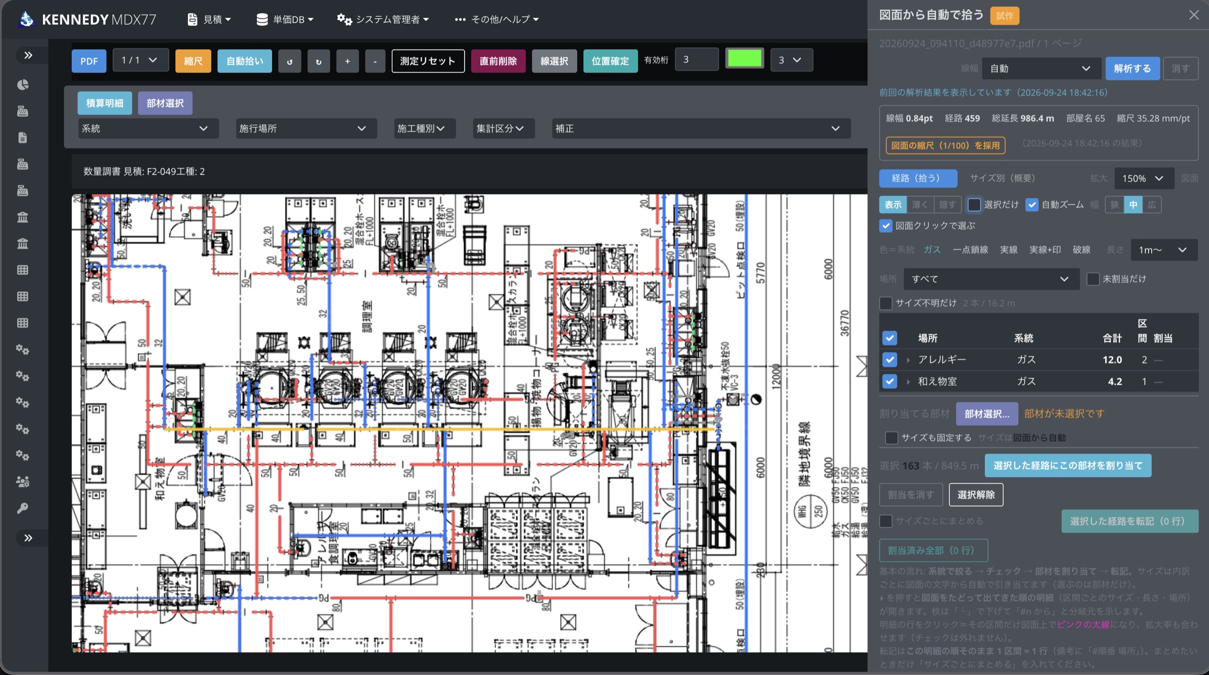This screenshot has width=1209, height=675.
Task: Expand the アレルギー row triangle
Action: pos(908,360)
